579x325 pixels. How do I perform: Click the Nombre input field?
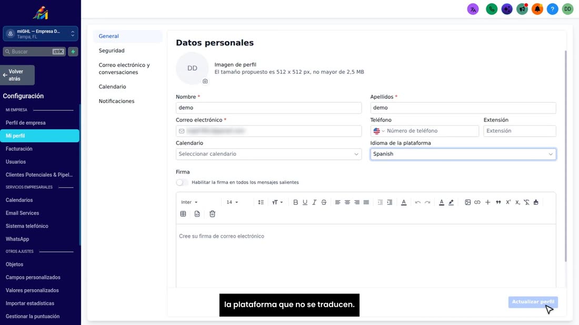coord(268,108)
